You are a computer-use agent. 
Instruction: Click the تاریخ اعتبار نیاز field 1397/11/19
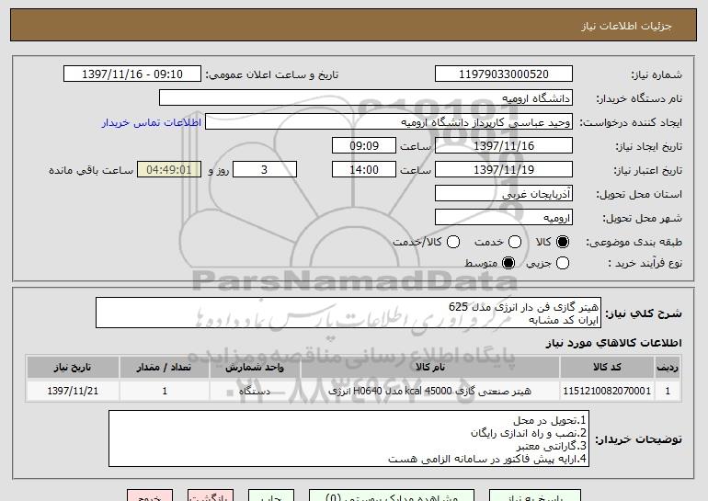point(504,170)
